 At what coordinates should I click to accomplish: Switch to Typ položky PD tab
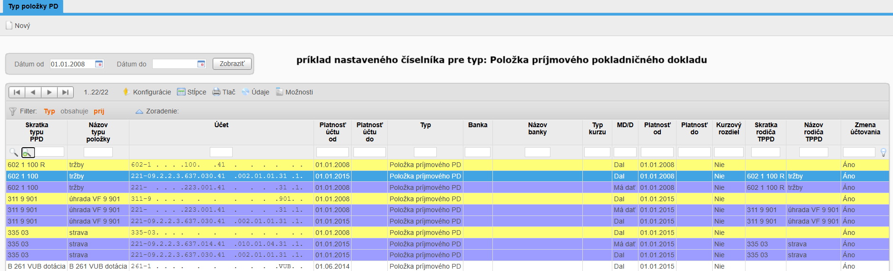click(x=33, y=7)
